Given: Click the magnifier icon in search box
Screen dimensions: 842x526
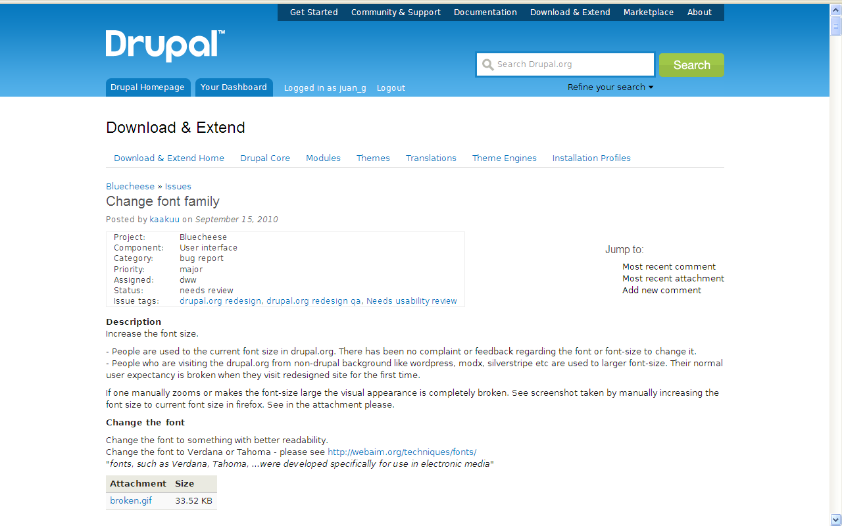Looking at the screenshot, I should [x=487, y=64].
